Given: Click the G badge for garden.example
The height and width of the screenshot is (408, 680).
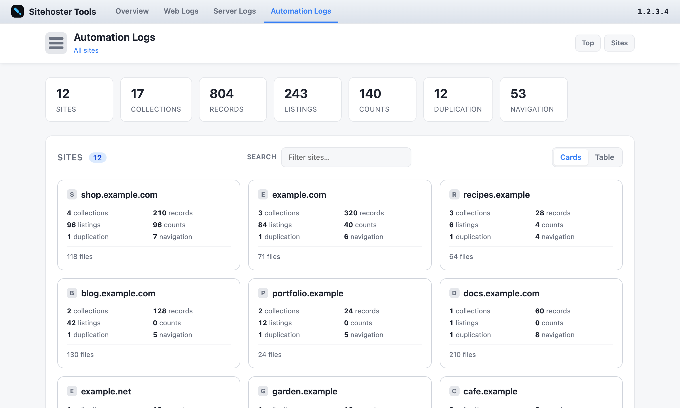Looking at the screenshot, I should tap(263, 391).
